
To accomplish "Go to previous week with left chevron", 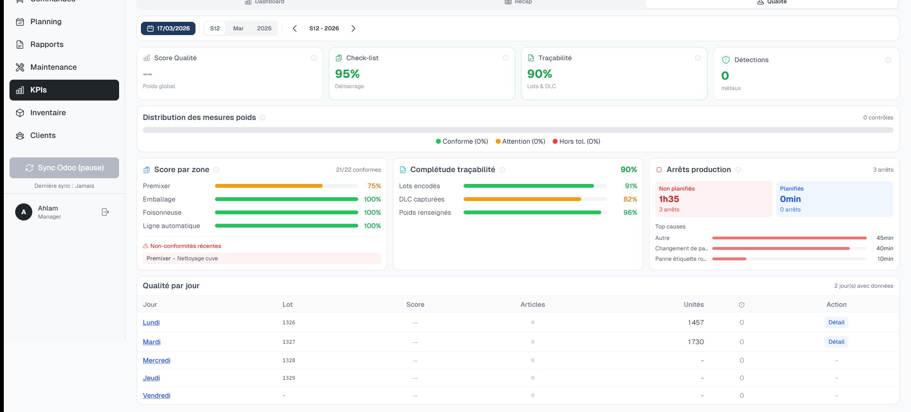I will pos(295,28).
